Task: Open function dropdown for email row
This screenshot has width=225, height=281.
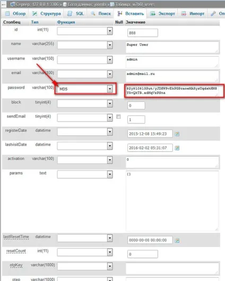Action: pyautogui.click(x=85, y=74)
